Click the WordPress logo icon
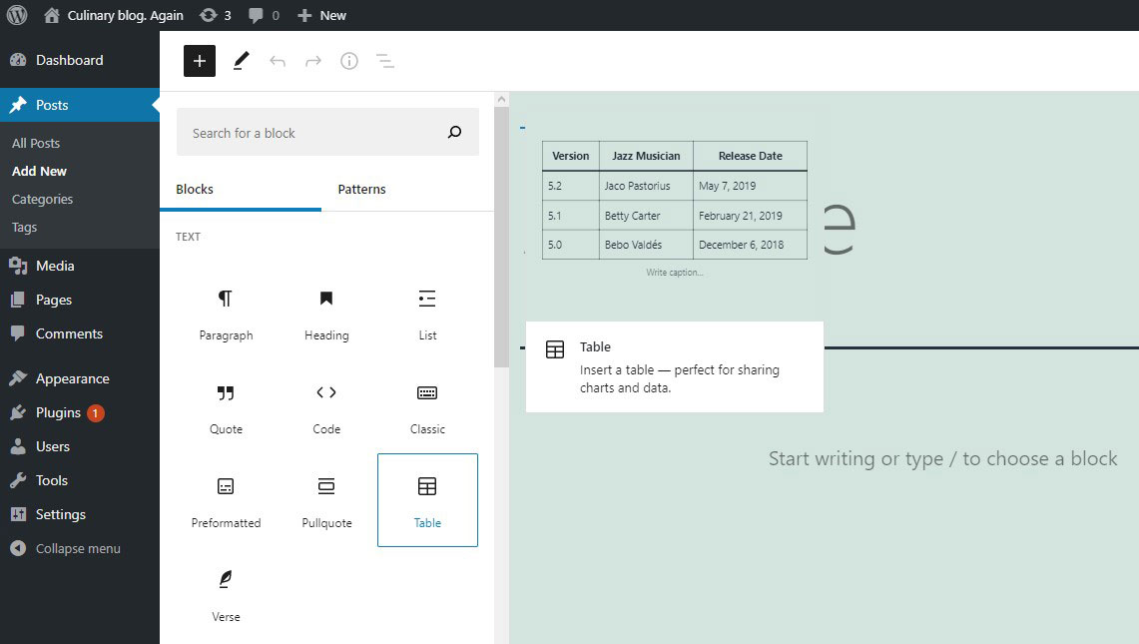Image resolution: width=1139 pixels, height=644 pixels. [17, 15]
